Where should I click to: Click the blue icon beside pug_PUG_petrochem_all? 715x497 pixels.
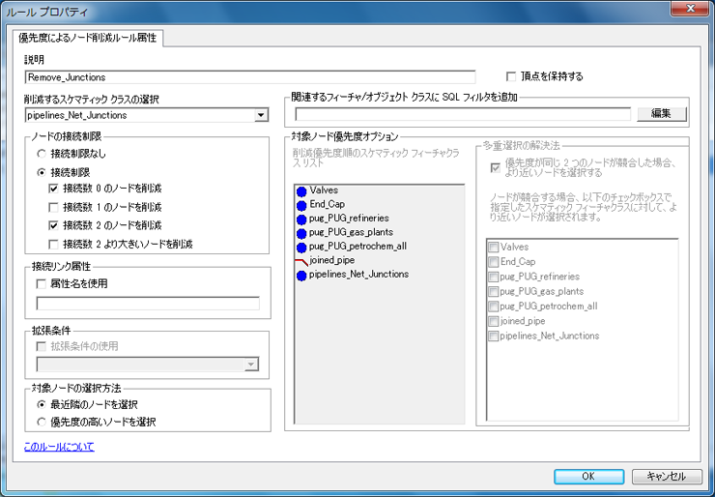[x=300, y=248]
